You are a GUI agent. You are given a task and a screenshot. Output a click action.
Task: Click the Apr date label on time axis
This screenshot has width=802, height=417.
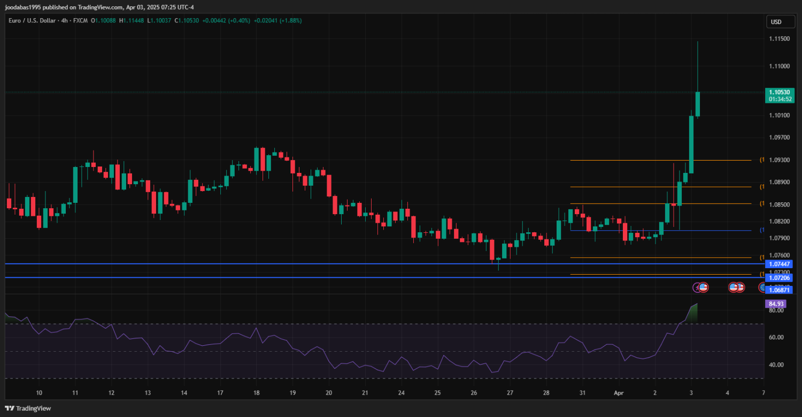point(619,393)
